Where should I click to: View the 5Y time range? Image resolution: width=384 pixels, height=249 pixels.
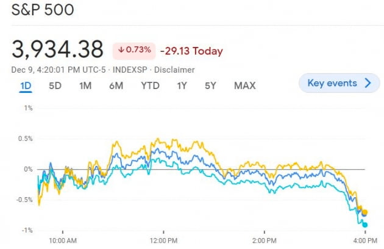tap(210, 85)
